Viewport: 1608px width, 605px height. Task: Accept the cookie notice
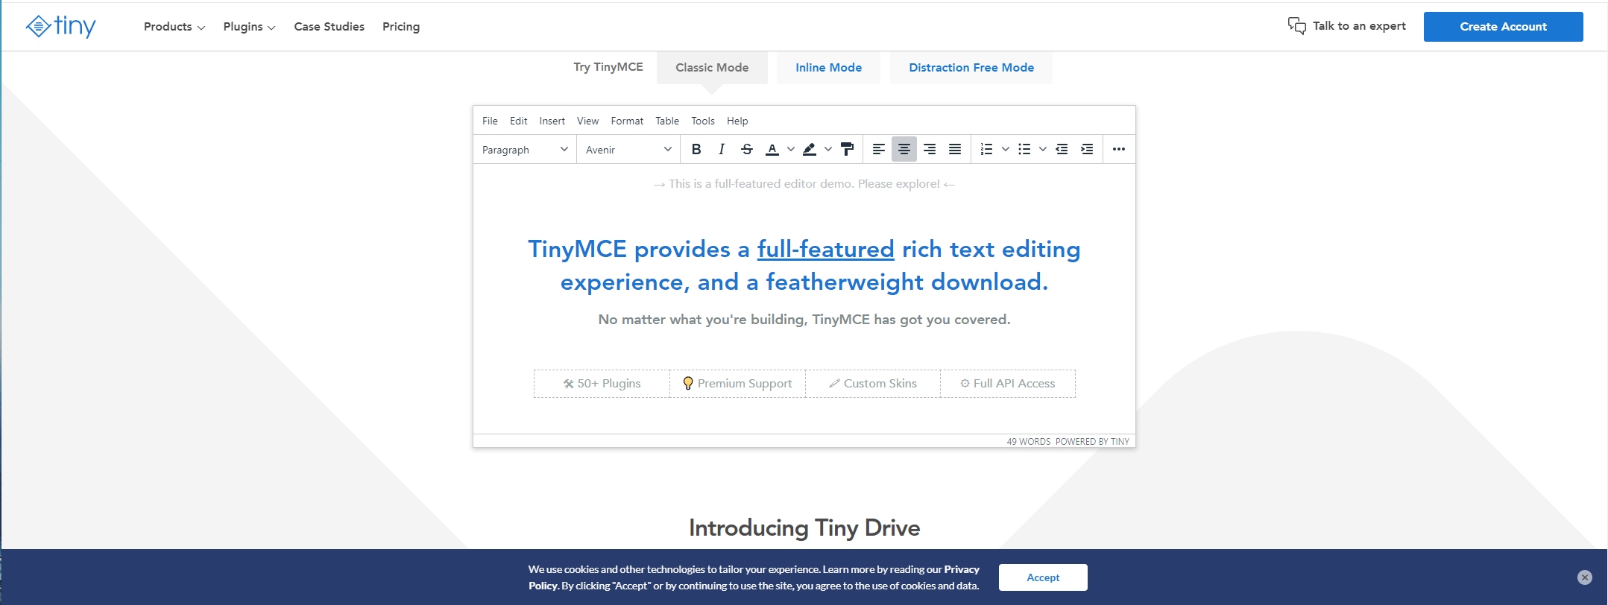(1043, 577)
